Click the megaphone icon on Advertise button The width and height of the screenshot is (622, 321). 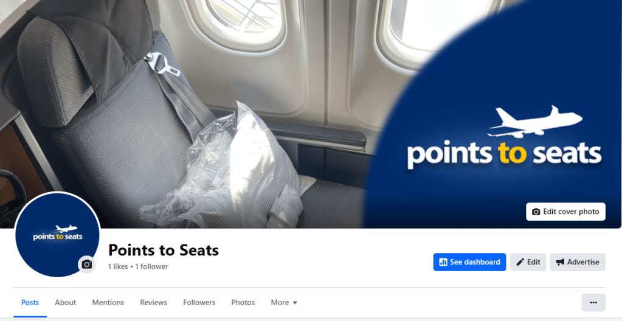tap(560, 262)
